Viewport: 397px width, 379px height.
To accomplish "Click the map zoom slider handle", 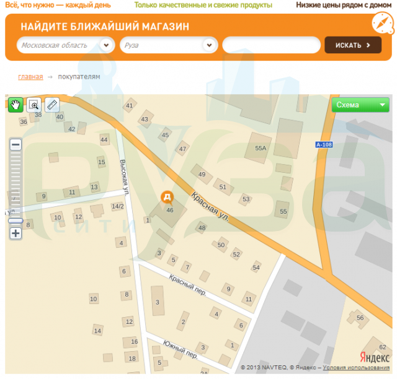I will [16, 220].
